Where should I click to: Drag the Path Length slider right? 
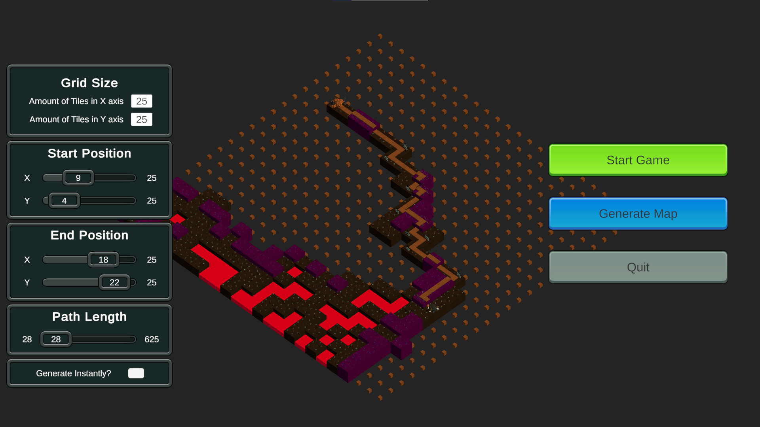55,339
